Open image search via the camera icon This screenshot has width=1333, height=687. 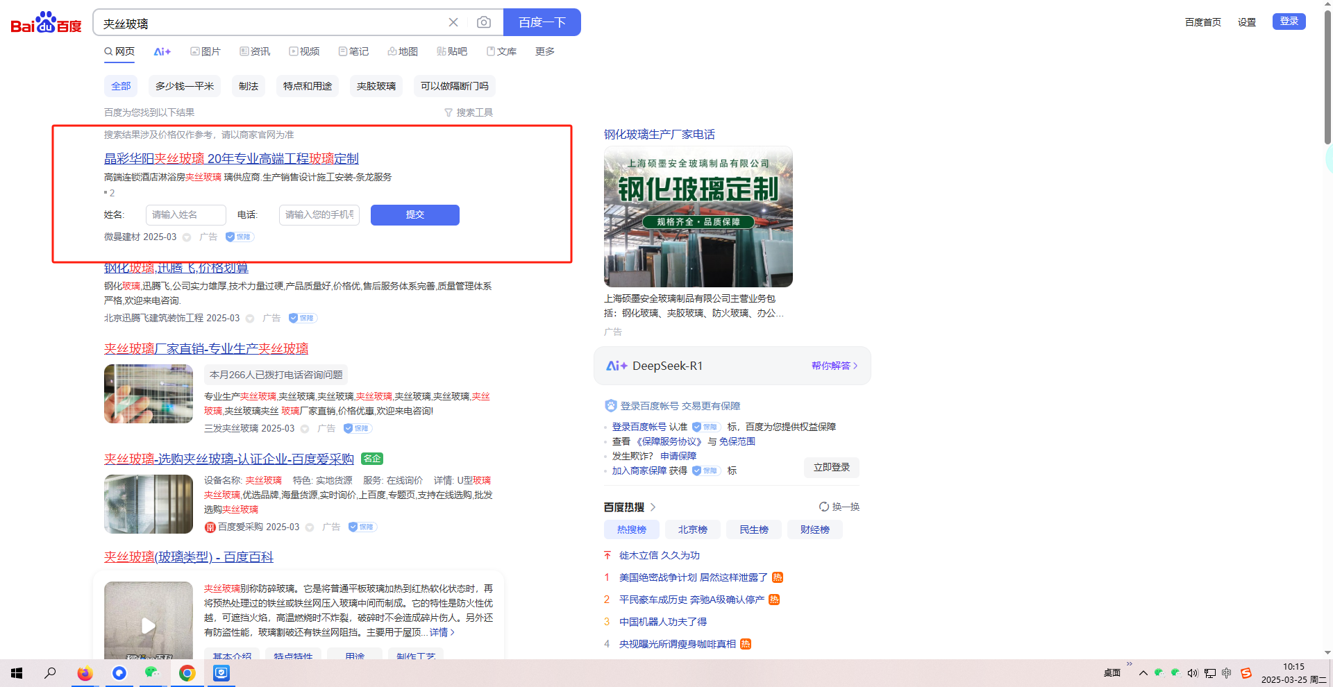coord(484,22)
